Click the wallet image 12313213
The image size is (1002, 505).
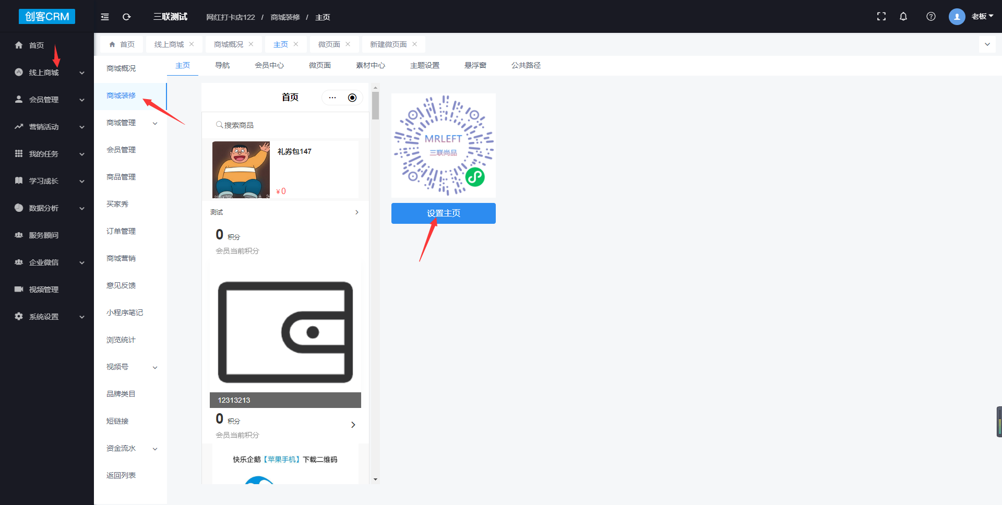(285, 332)
